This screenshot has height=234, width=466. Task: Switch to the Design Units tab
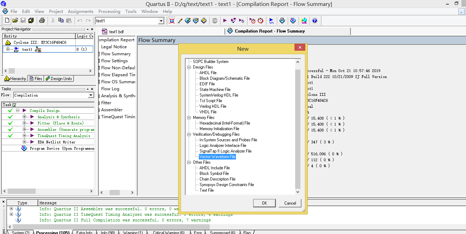point(59,79)
